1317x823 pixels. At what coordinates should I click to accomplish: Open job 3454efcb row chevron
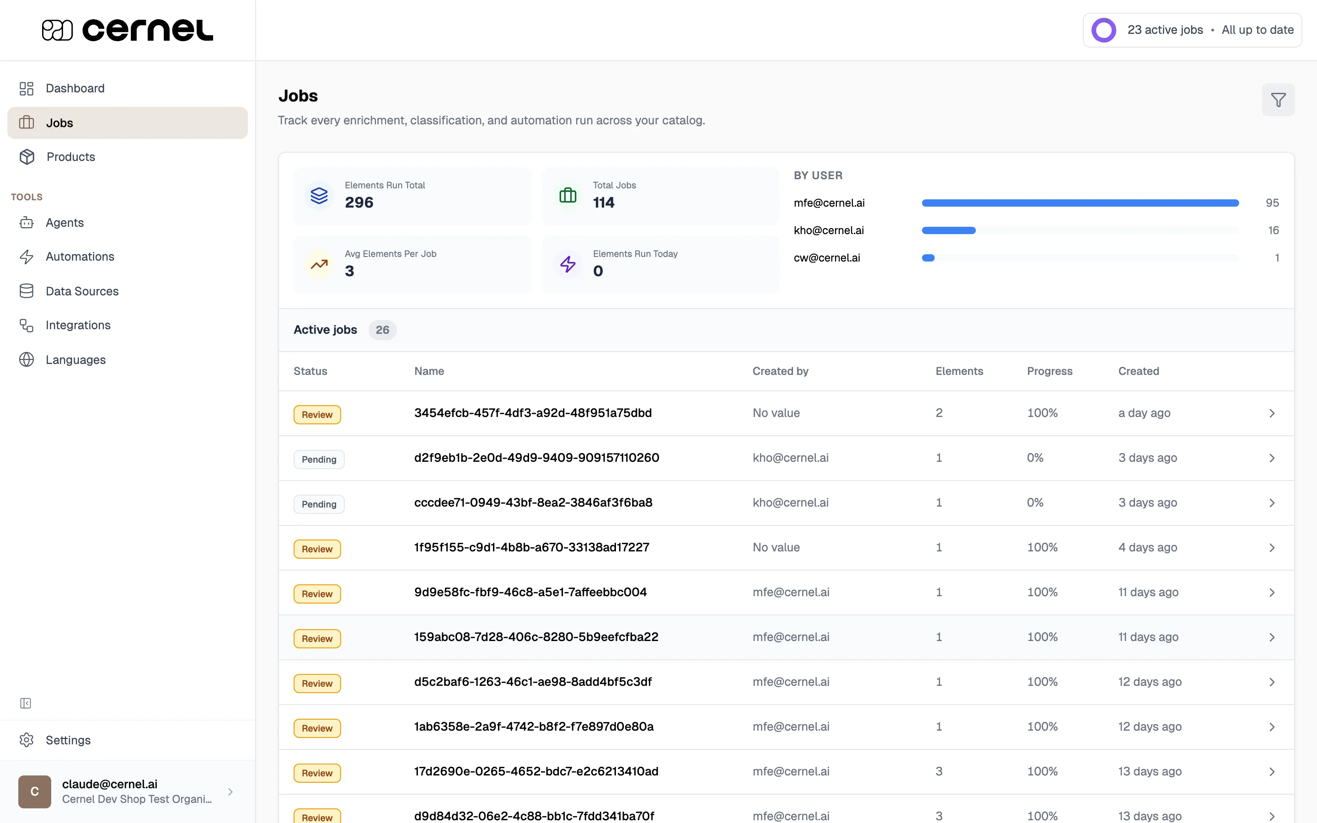click(1272, 413)
